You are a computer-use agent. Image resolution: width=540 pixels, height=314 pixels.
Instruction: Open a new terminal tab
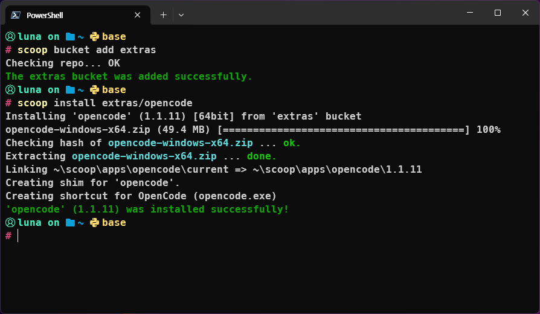(x=163, y=15)
